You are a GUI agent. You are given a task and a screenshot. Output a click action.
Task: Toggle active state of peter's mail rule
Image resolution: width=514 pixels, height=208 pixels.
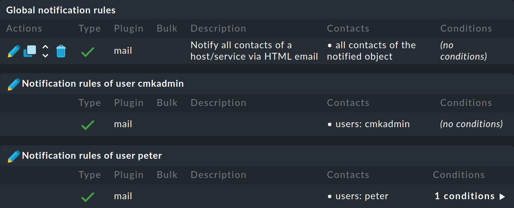(x=88, y=196)
